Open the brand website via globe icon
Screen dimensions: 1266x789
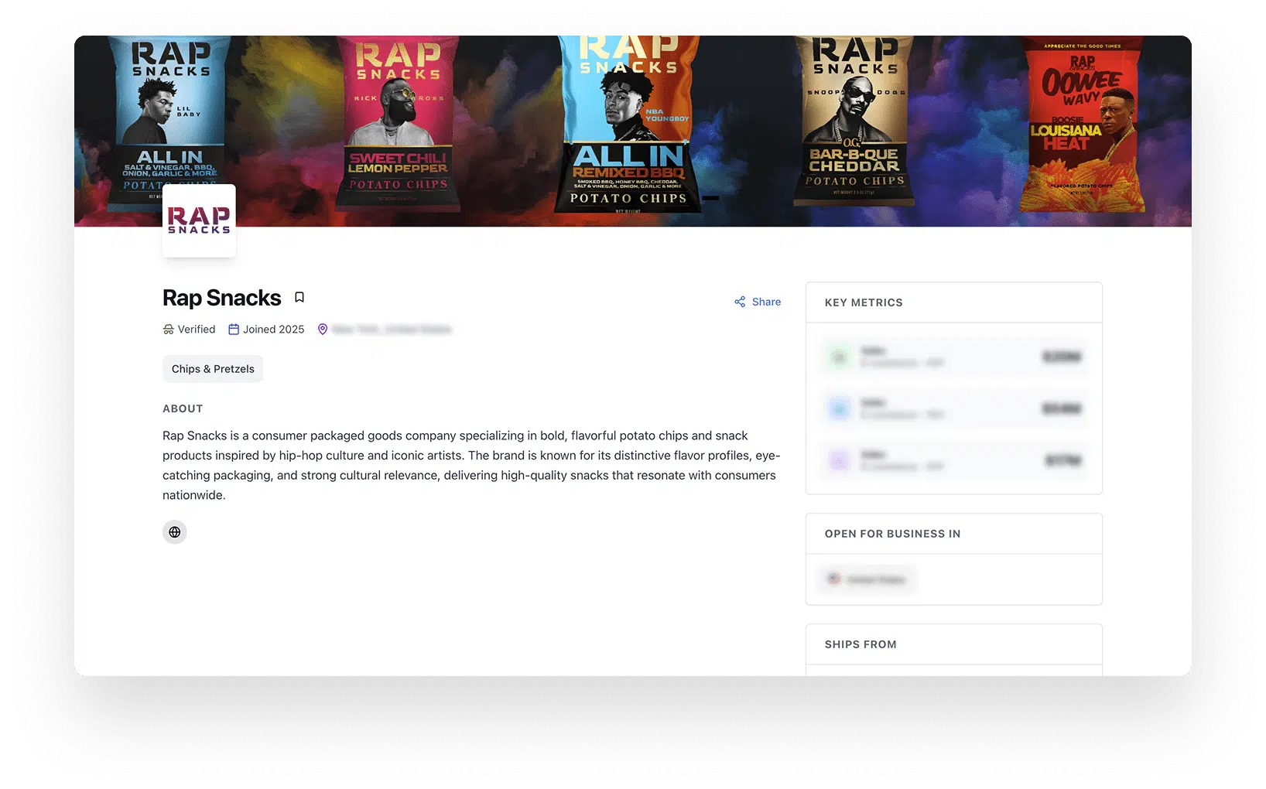174,532
